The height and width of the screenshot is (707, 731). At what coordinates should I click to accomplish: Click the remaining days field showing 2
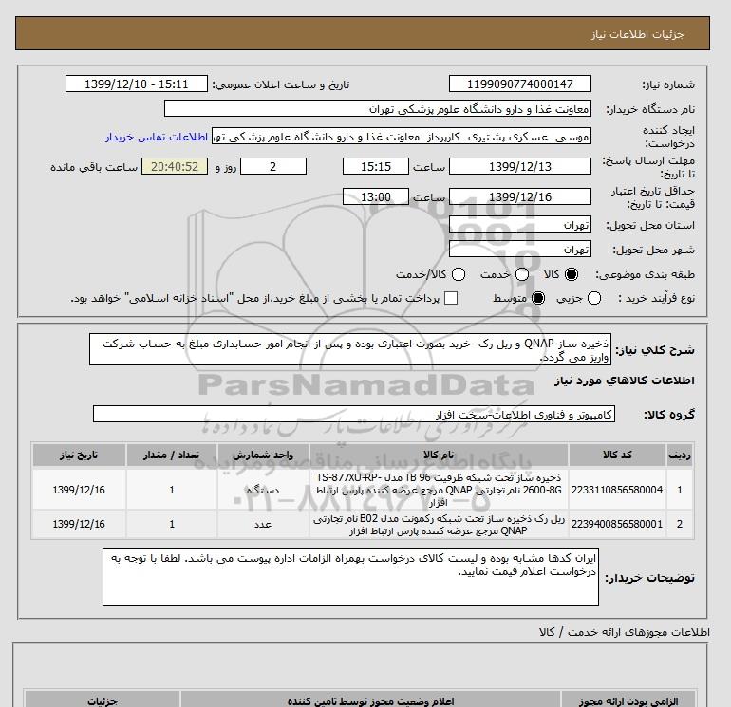coord(273,167)
